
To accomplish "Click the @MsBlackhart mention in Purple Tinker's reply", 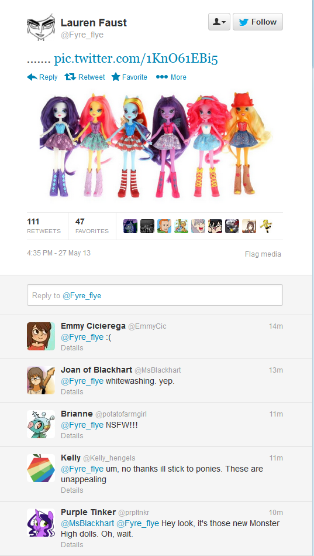I will [x=88, y=523].
